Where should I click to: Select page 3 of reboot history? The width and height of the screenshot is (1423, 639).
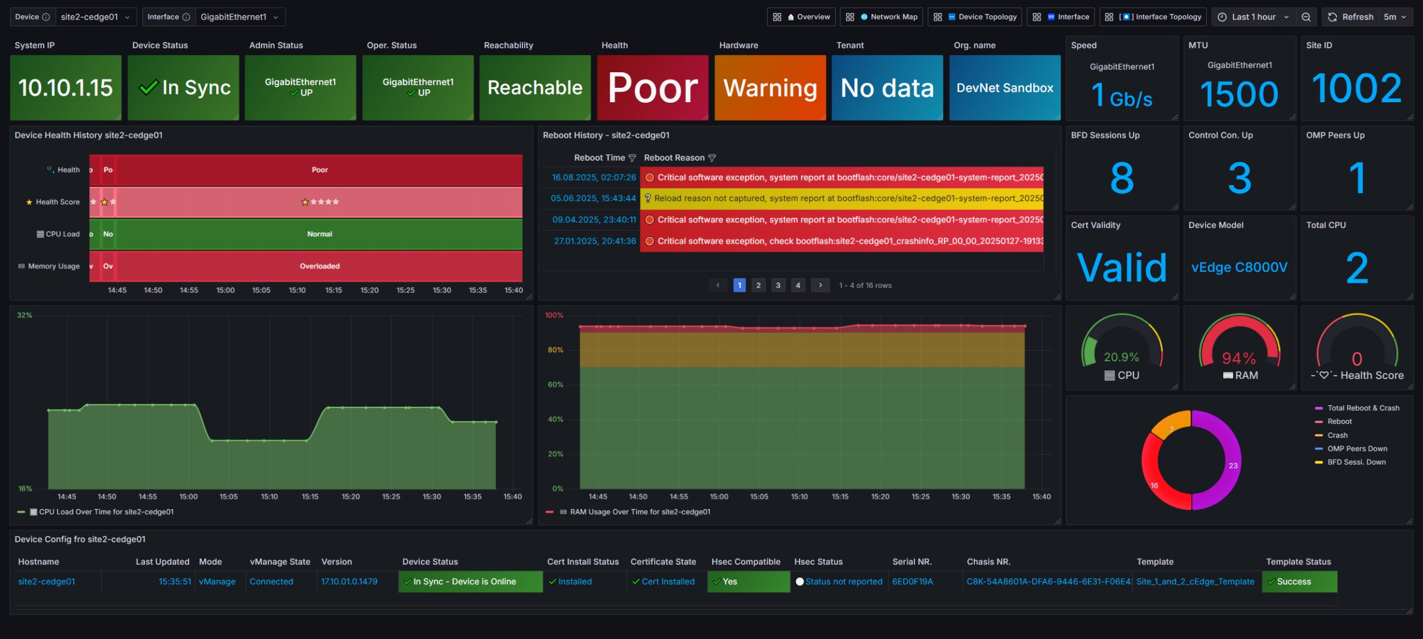coord(778,285)
